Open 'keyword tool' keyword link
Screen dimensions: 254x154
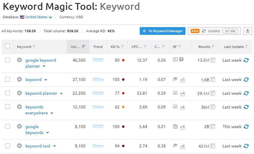38,146
